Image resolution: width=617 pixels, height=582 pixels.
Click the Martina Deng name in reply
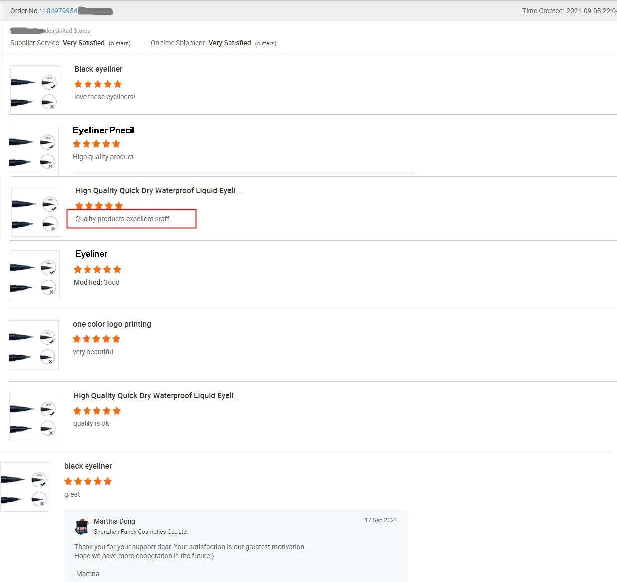click(x=114, y=521)
